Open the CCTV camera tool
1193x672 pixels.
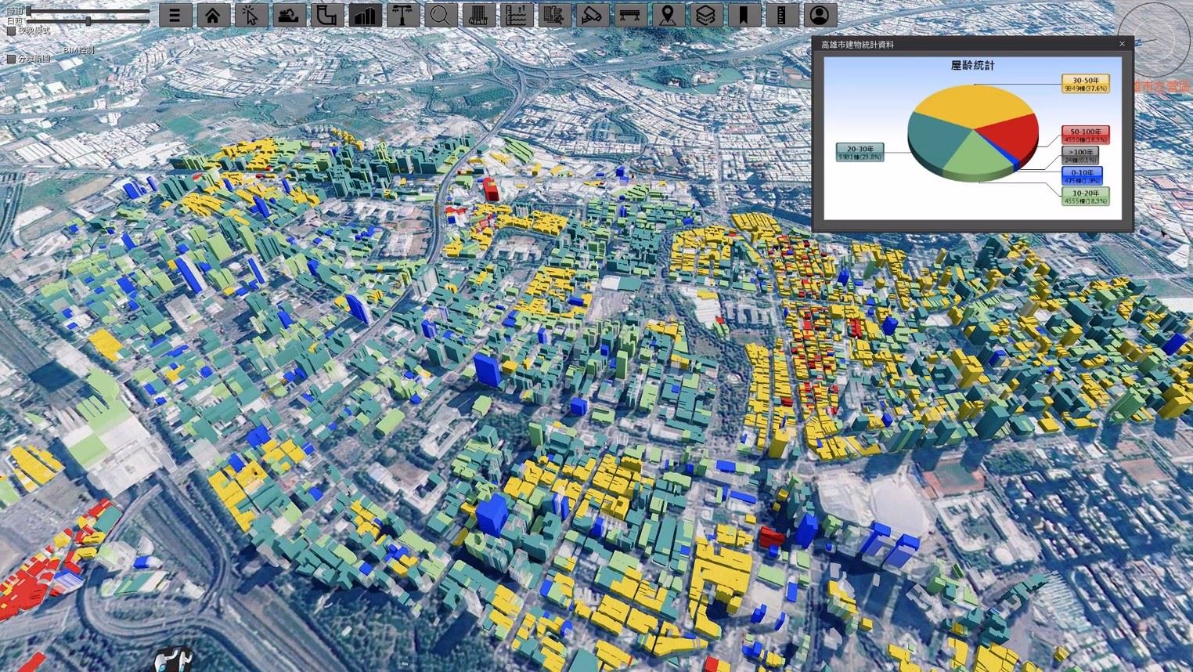pos(592,15)
